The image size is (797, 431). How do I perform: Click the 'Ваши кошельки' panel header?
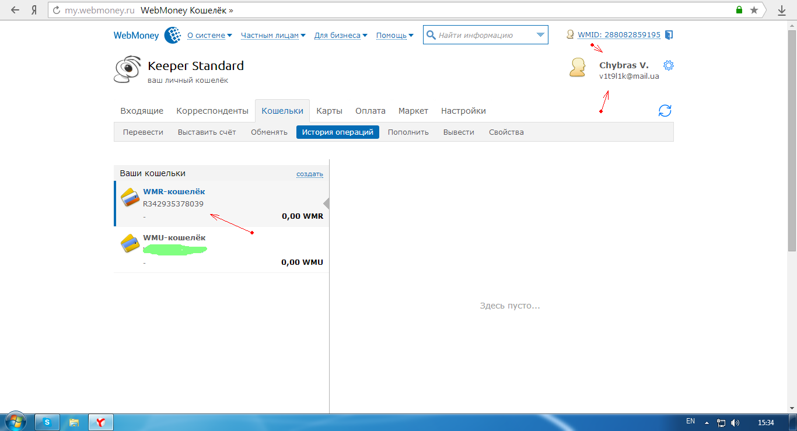click(x=153, y=173)
